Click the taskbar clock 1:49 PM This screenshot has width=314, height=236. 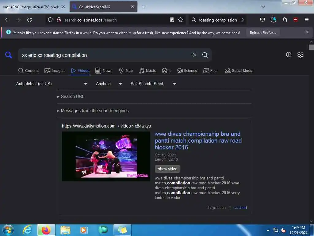pos(298,230)
